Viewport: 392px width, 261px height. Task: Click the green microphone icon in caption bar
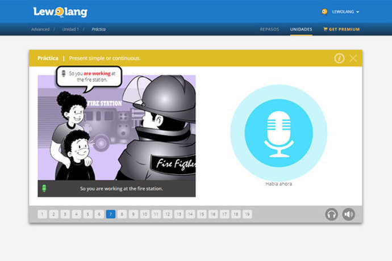tap(44, 188)
